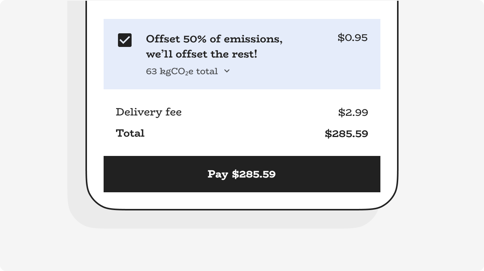Click the $285.59 total amount
484x271 pixels.
346,134
